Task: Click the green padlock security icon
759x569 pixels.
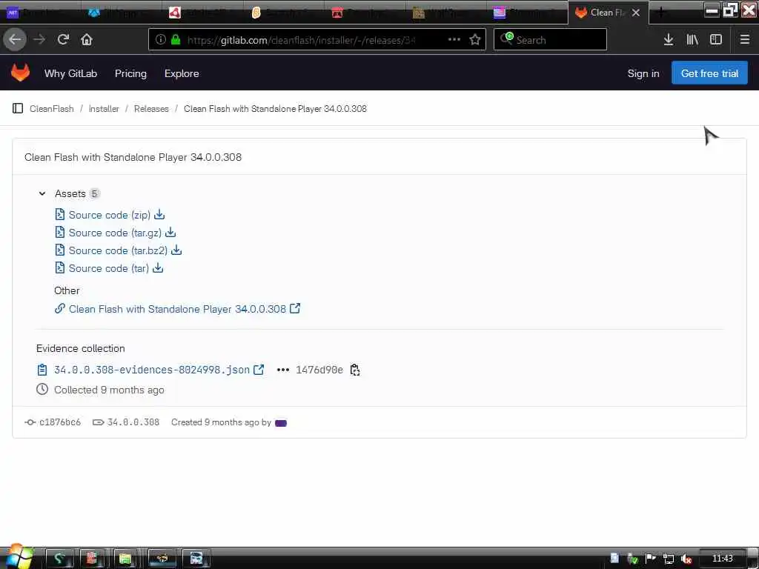Action: point(176,40)
